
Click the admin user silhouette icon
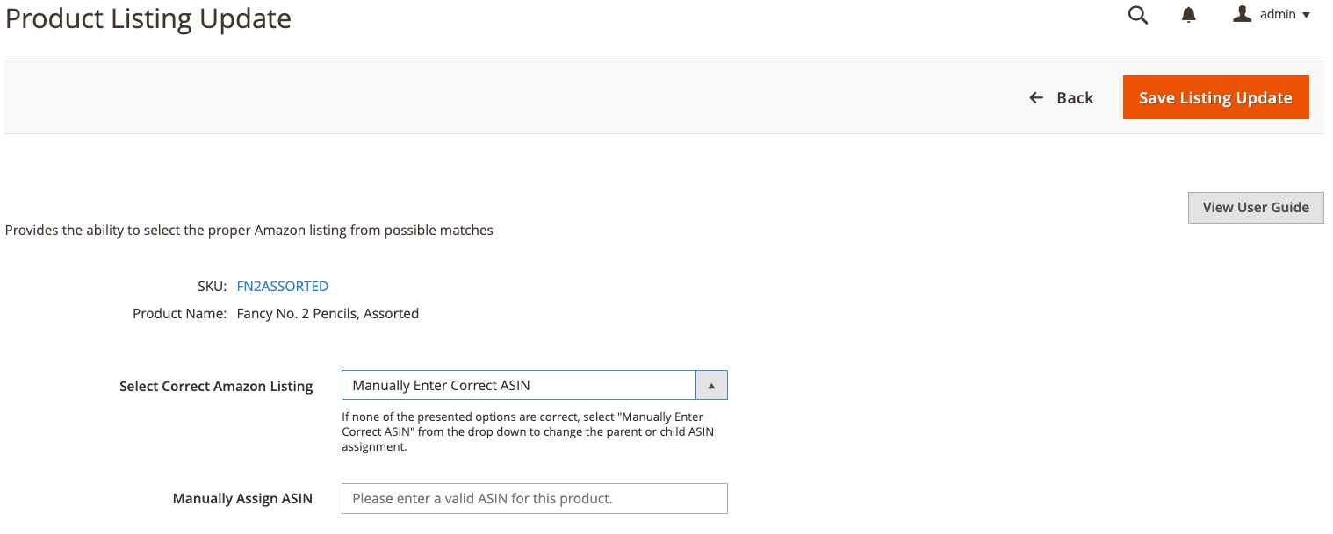[1242, 14]
